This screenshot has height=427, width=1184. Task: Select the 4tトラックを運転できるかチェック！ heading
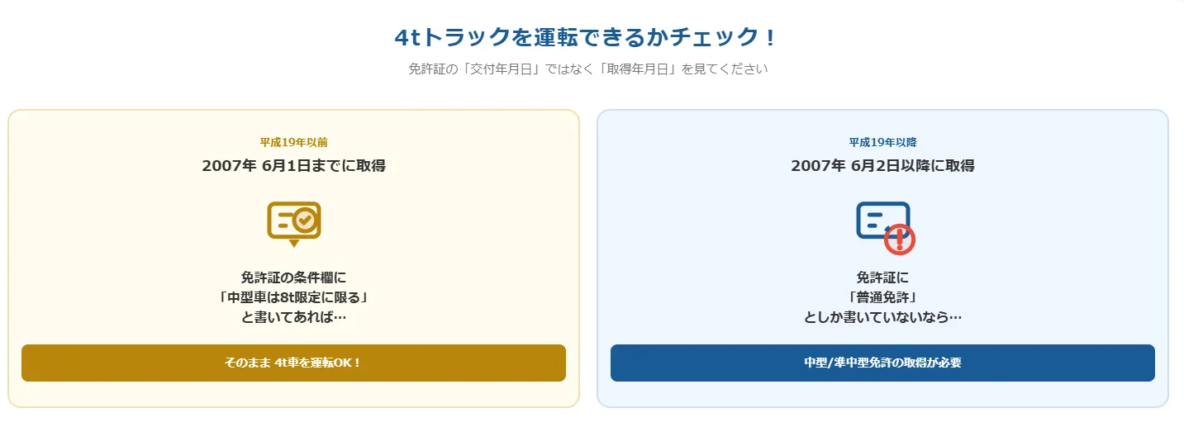click(587, 37)
